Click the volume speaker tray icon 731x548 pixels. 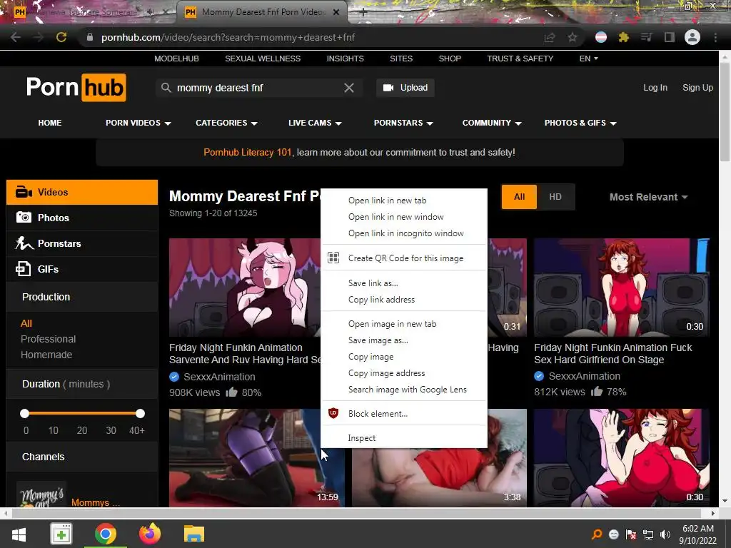tap(665, 534)
